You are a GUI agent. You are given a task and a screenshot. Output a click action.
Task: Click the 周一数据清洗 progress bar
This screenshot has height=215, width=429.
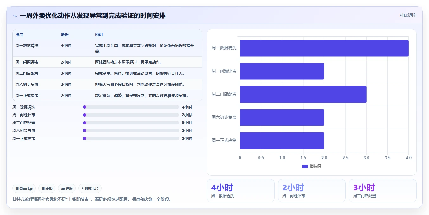(131, 107)
